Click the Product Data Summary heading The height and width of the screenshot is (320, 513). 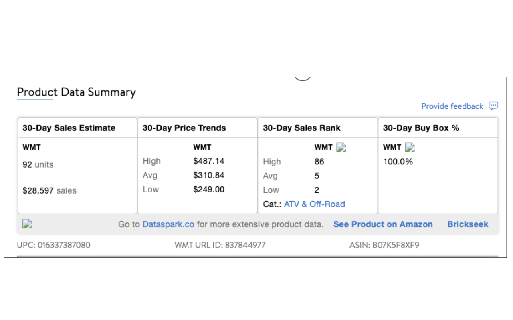[76, 92]
